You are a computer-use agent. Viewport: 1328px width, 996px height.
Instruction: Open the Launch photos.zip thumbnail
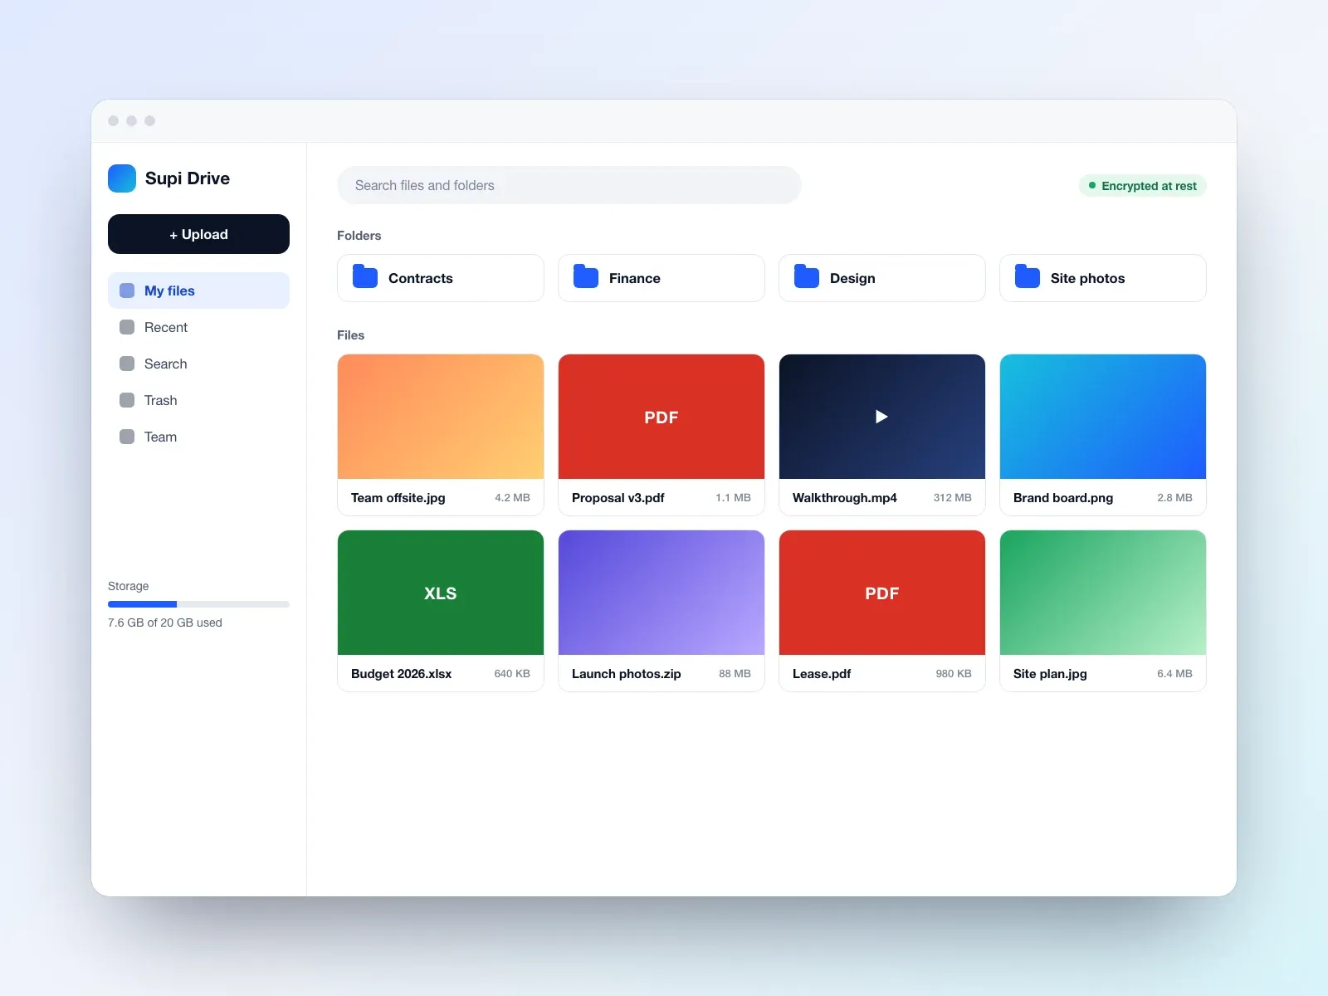[x=662, y=593]
